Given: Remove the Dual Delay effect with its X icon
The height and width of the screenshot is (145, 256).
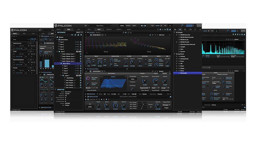Looking at the screenshot, I should point(103,35).
